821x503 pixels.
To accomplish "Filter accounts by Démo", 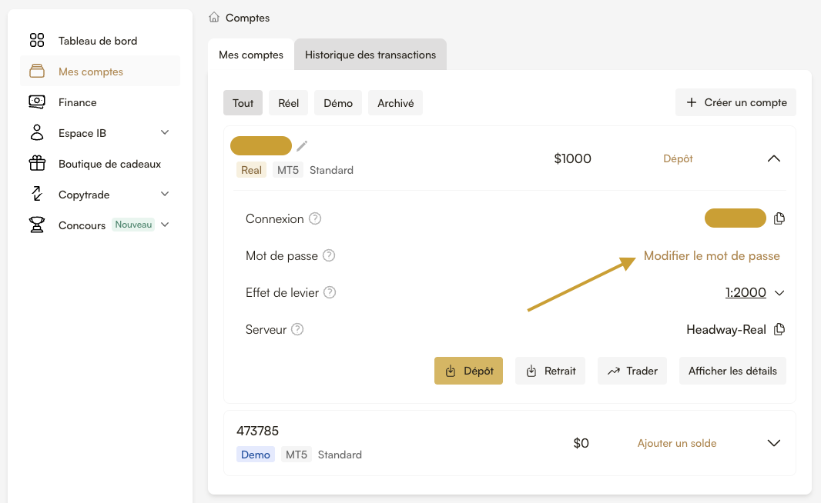I will click(x=338, y=103).
